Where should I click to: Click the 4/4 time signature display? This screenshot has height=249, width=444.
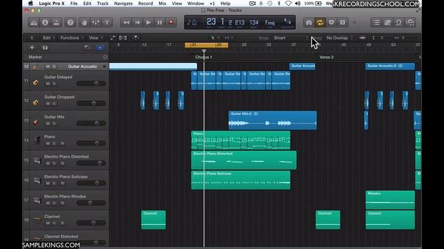287,21
